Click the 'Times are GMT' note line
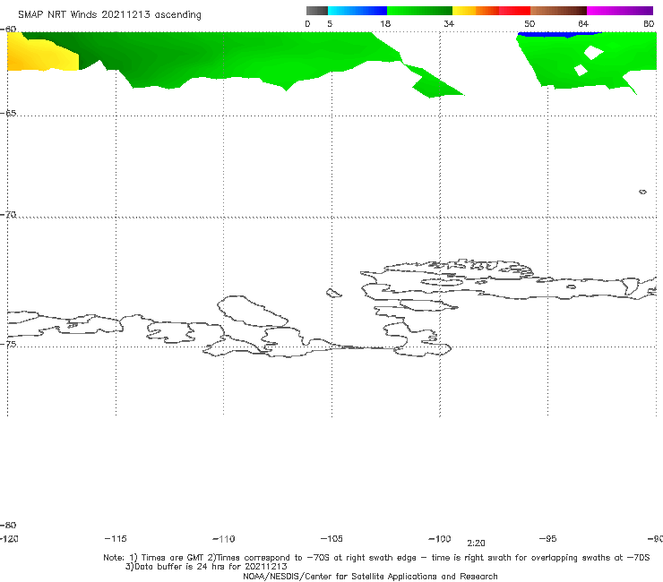Image resolution: width=663 pixels, height=582 pixels. click(376, 558)
